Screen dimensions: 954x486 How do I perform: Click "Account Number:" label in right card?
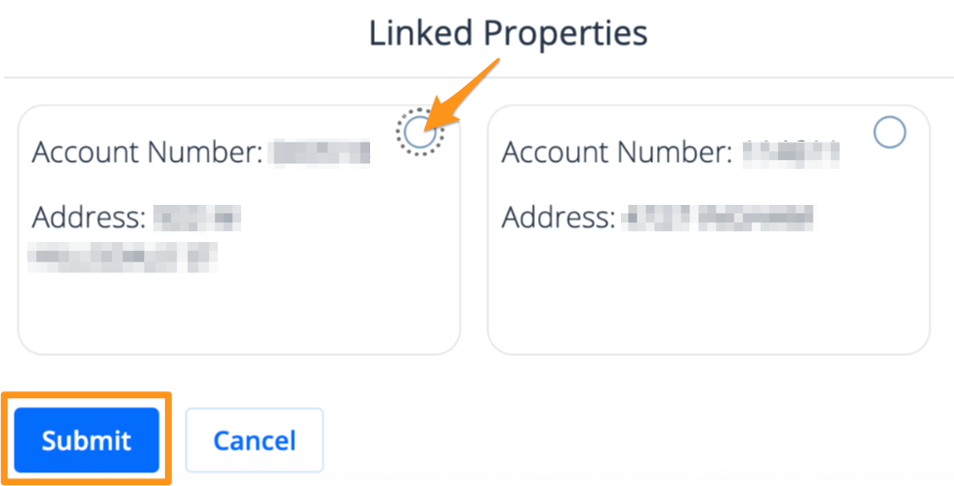[615, 153]
